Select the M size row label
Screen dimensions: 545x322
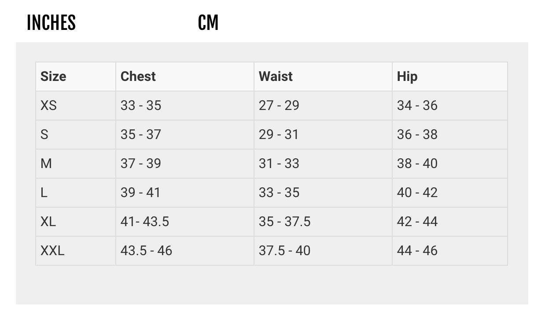[x=46, y=164]
